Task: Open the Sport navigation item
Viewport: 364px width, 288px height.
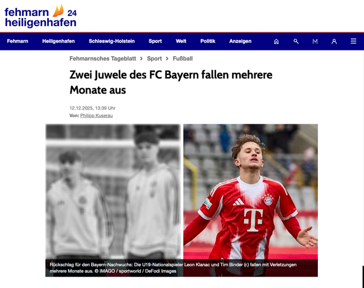Action: (155, 41)
